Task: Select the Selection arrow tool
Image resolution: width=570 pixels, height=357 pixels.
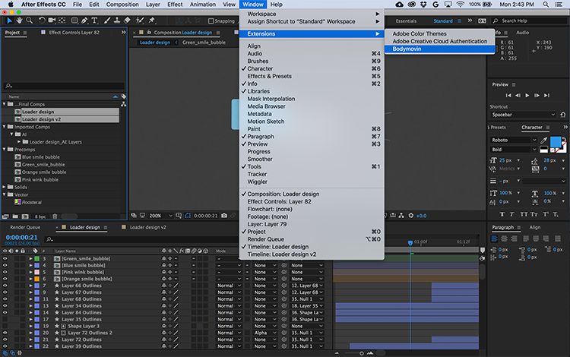Action: pos(9,21)
